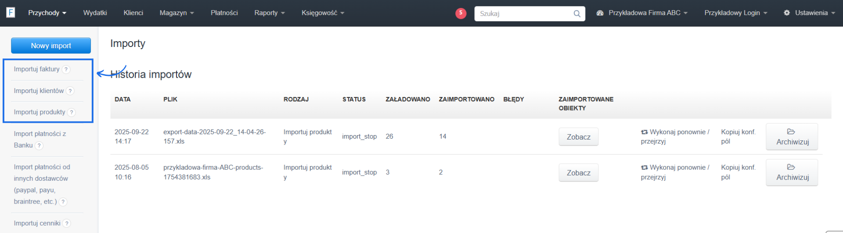
Task: Open the Przykładowy Login user dropdown
Action: (x=736, y=13)
